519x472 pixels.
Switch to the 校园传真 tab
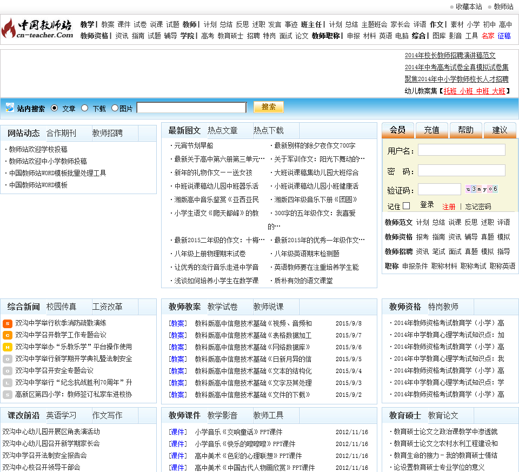point(61,307)
